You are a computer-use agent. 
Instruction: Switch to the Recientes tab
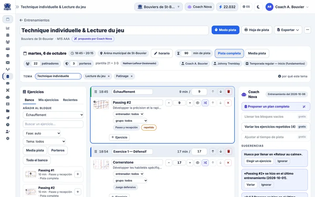pyautogui.click(x=70, y=100)
